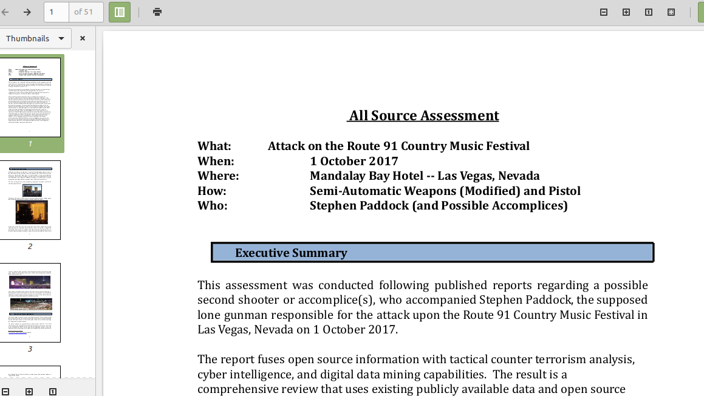The width and height of the screenshot is (704, 396).
Task: Go to the previous page arrow
Action: [5, 12]
